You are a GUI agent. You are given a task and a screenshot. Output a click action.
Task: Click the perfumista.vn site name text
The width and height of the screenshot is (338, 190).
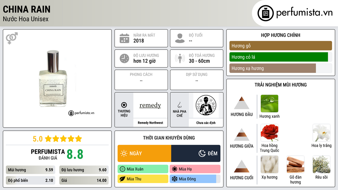pyautogui.click(x=304, y=13)
